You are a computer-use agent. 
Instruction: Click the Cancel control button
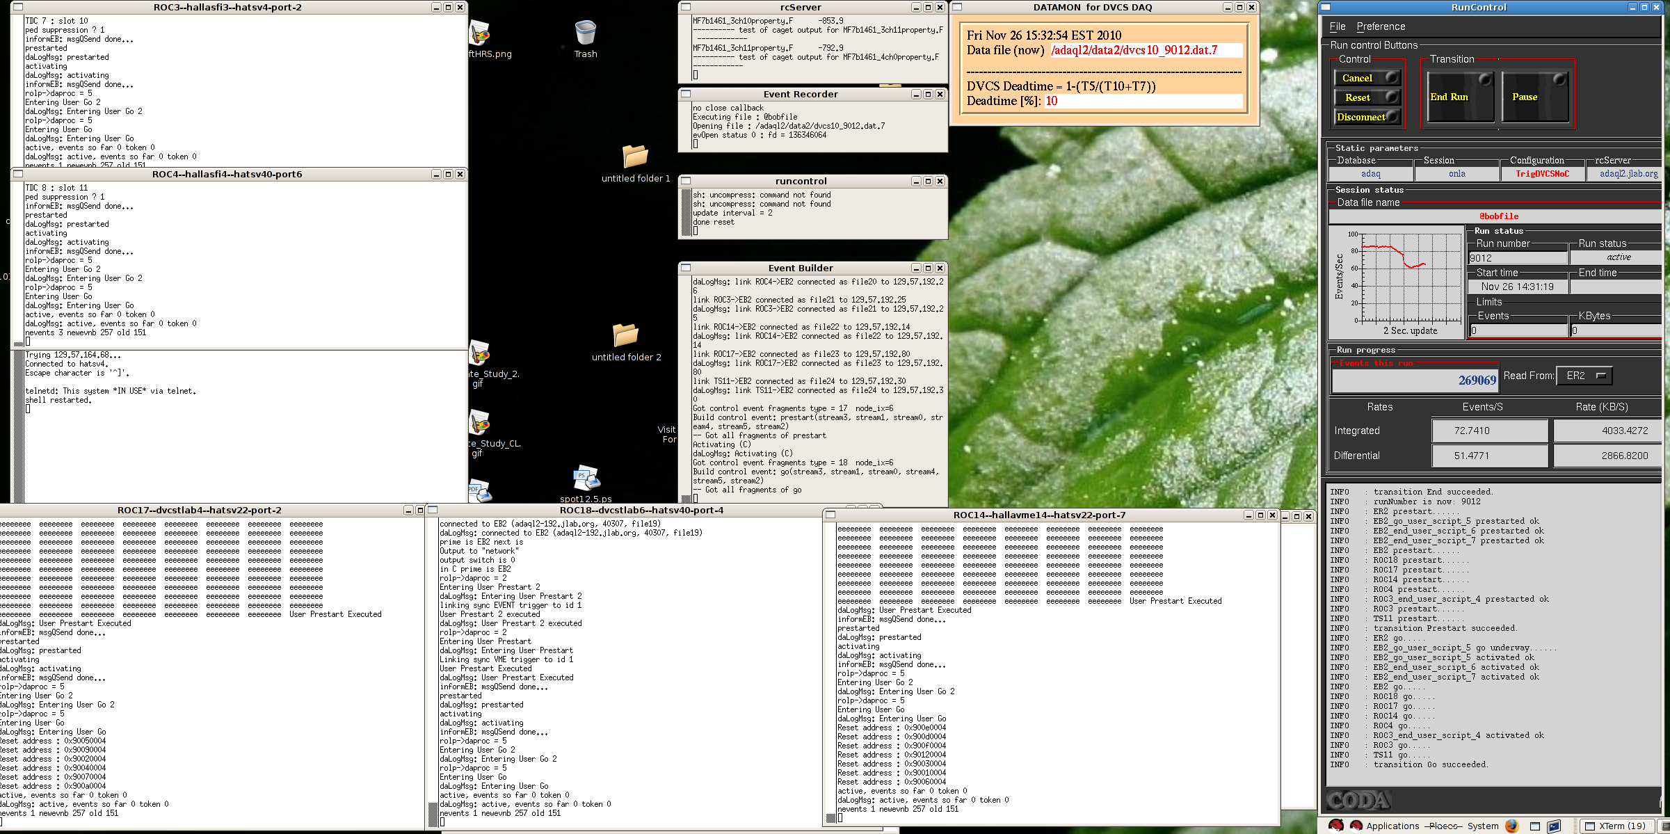coord(1367,78)
